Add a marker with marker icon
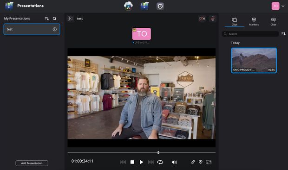 [201, 162]
